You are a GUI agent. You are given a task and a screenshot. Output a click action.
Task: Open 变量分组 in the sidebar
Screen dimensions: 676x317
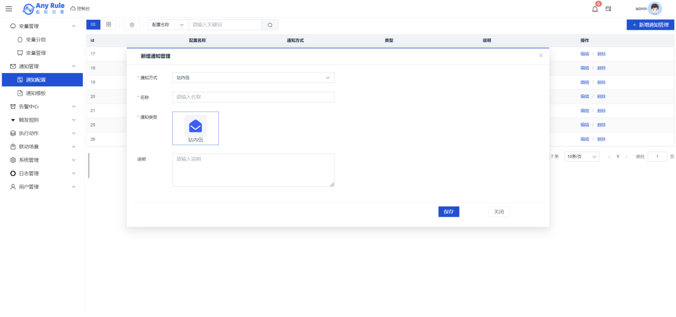click(36, 39)
